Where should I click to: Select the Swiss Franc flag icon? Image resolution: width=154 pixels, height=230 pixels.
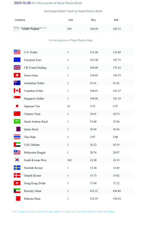[x=17, y=75]
